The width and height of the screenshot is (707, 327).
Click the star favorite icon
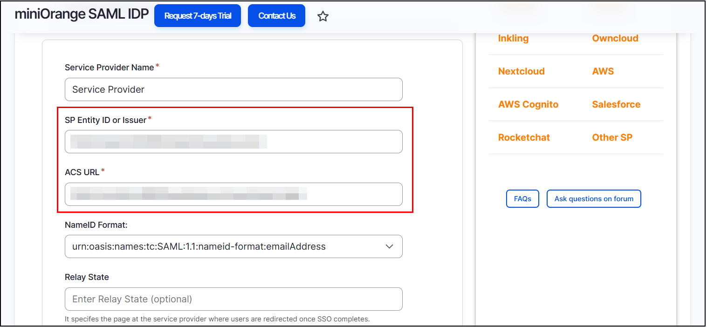323,16
